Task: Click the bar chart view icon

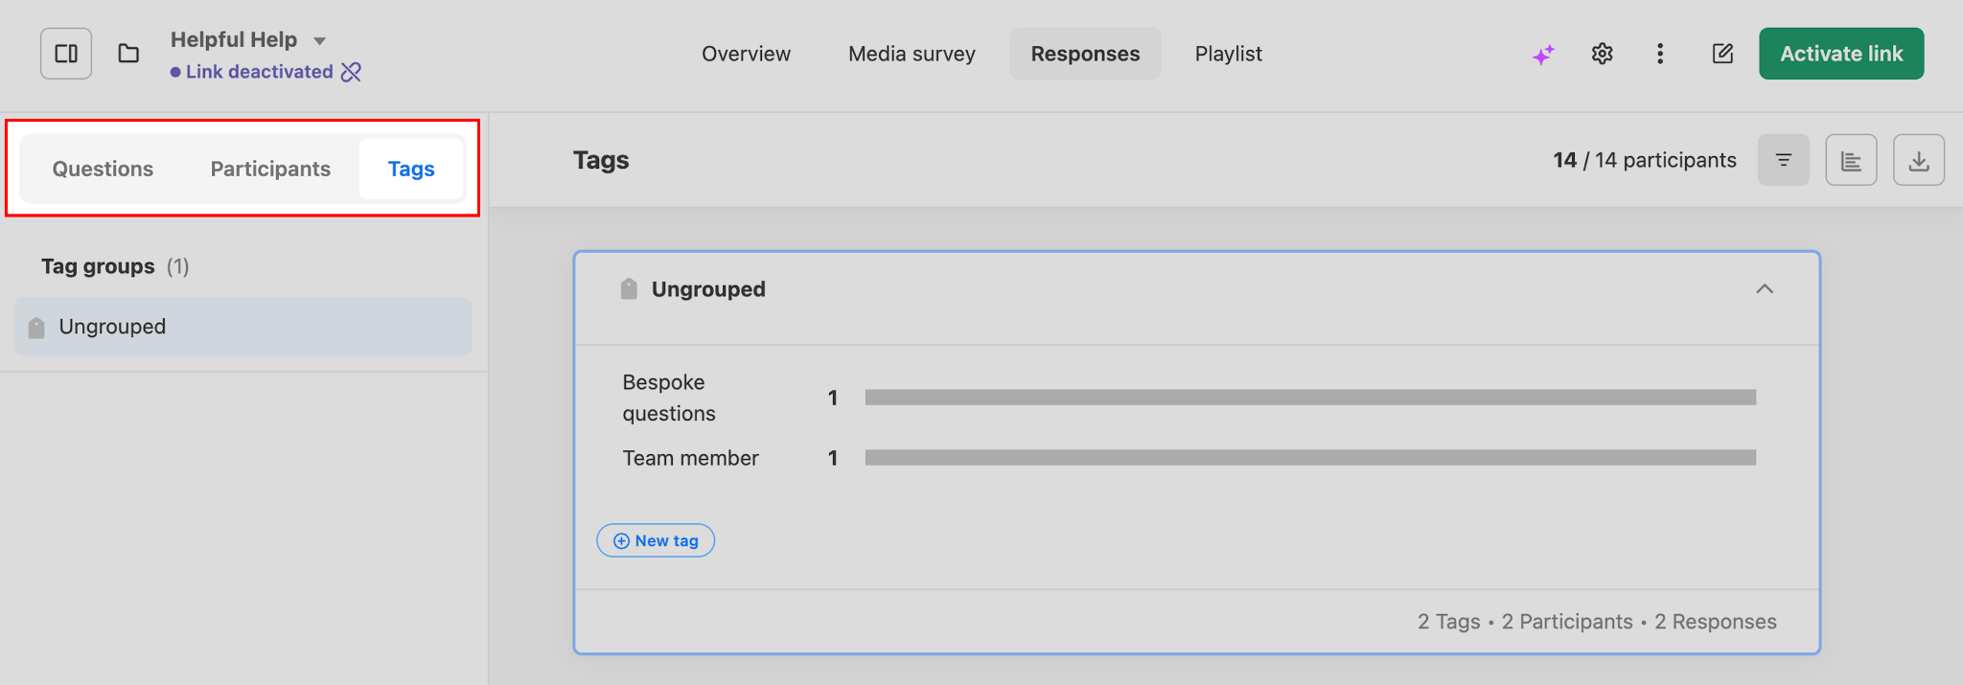Action: tap(1851, 160)
